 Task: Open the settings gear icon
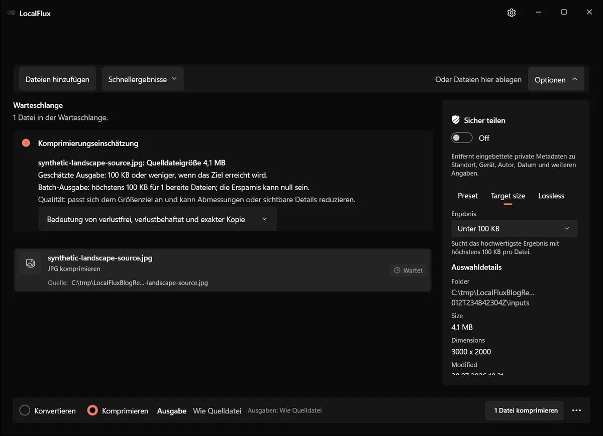tap(512, 13)
